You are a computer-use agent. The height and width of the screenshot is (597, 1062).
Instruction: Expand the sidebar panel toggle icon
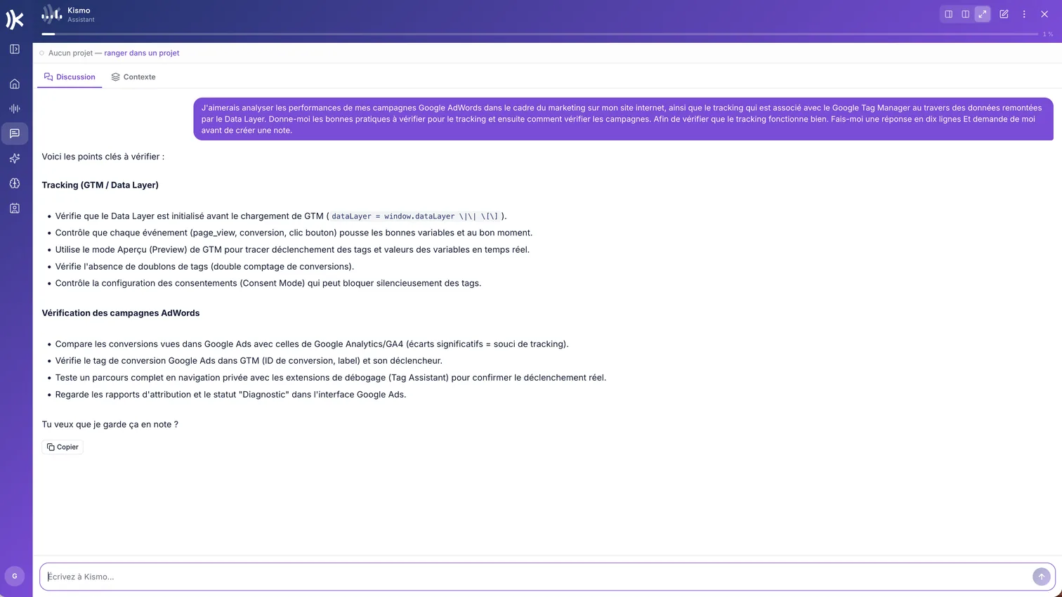tap(15, 49)
